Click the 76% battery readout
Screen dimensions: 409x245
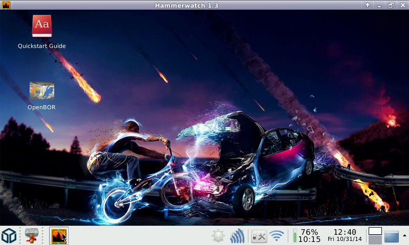[309, 232]
